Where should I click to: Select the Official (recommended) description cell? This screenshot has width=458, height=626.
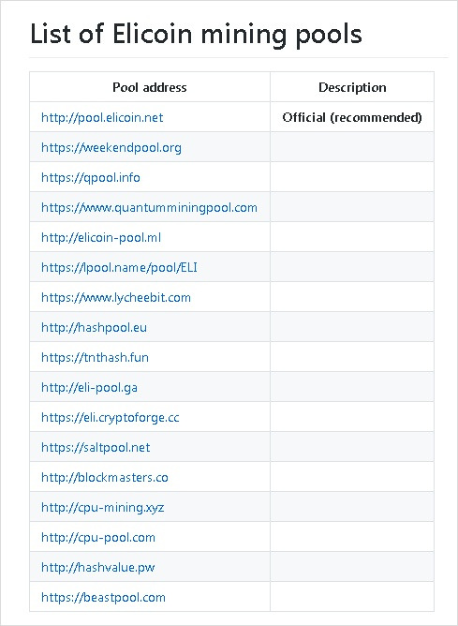point(352,118)
